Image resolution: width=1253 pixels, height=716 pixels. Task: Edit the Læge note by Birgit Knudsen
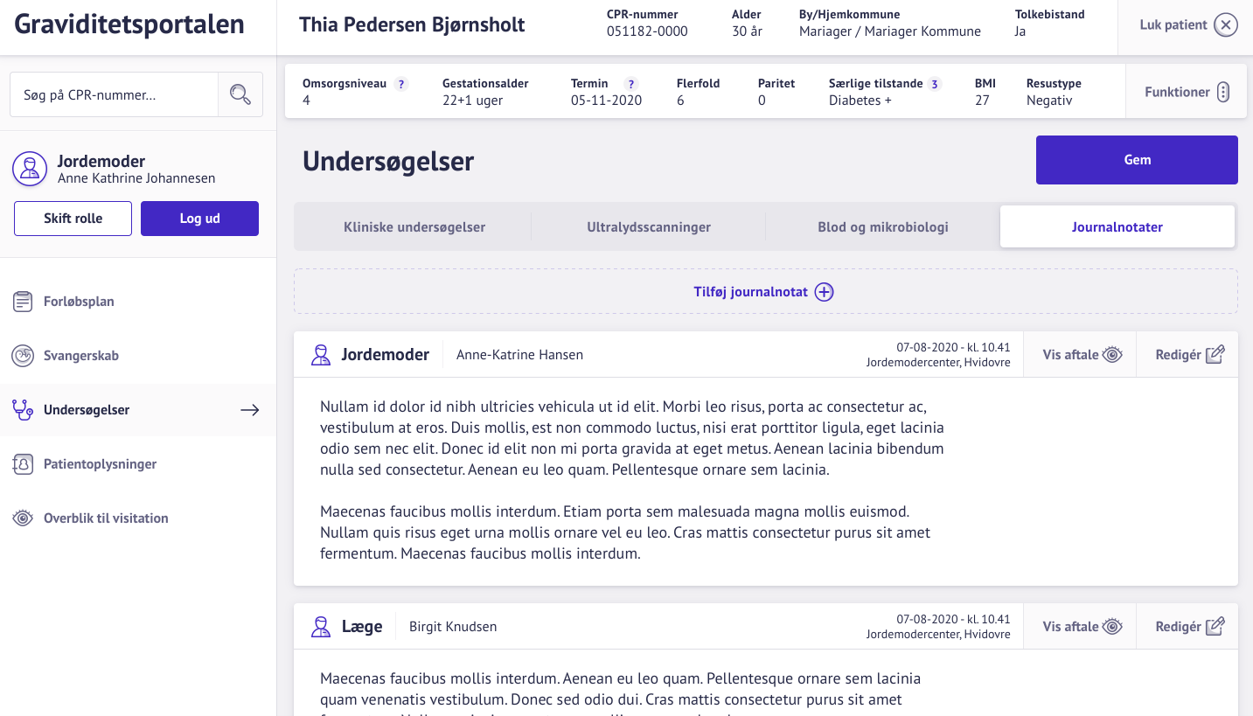(1189, 627)
